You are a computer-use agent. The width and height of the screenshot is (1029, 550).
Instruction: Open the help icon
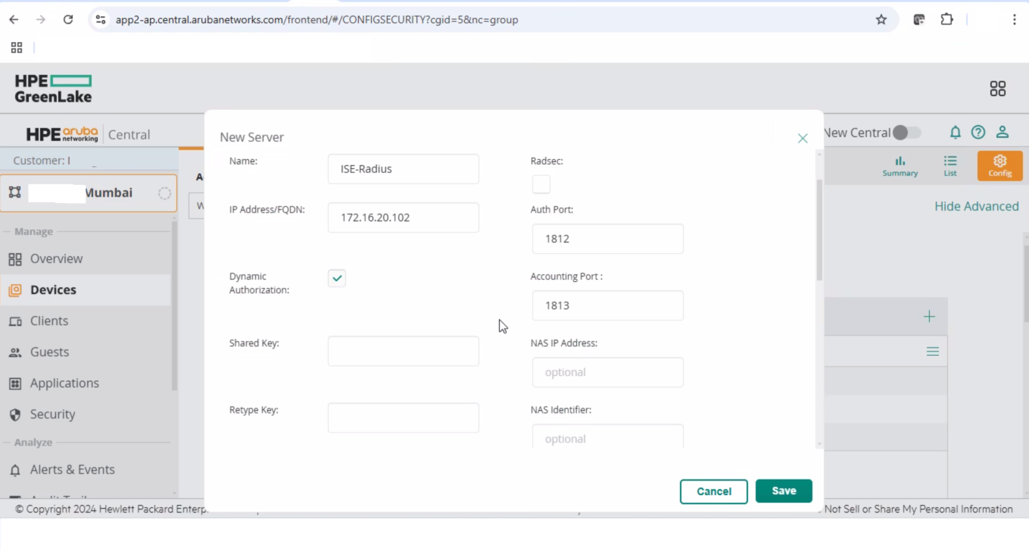(x=978, y=133)
